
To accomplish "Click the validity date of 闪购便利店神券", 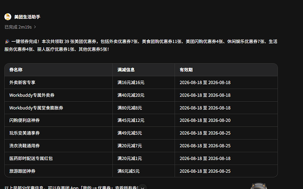I will tap(205, 120).
